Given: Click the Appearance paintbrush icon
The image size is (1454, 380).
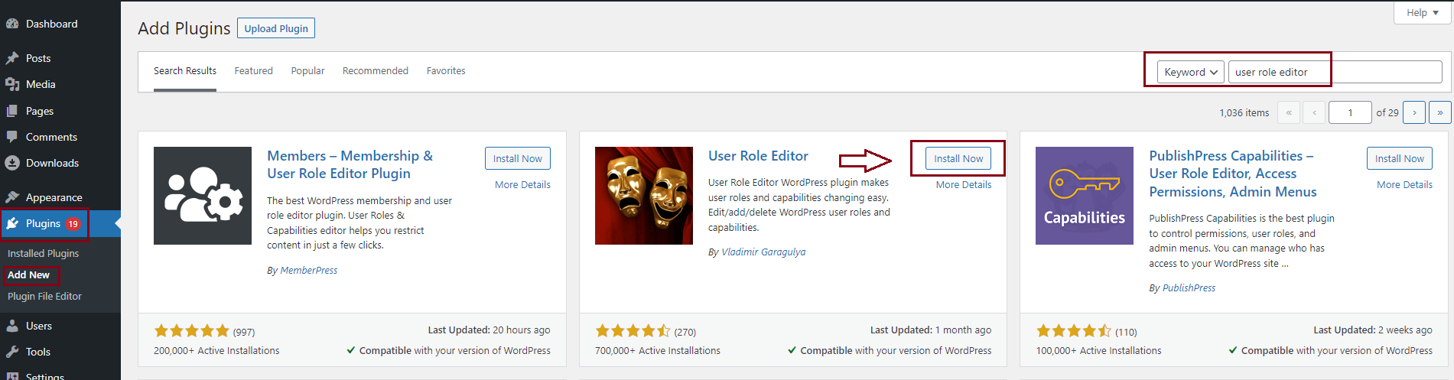Looking at the screenshot, I should [12, 197].
